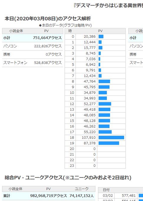Click the デスマーチからはじまる title text
The image size is (143, 201).
[108, 6]
